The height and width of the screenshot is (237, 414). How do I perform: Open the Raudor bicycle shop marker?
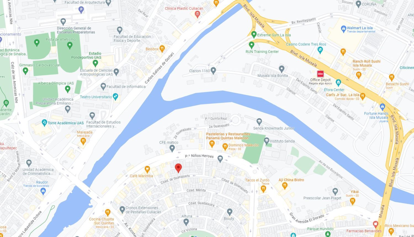[x=43, y=191]
